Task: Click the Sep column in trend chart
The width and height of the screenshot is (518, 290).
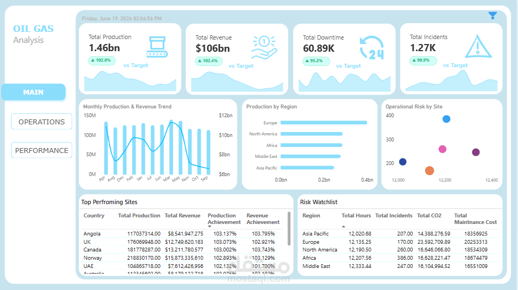Action: point(208,152)
